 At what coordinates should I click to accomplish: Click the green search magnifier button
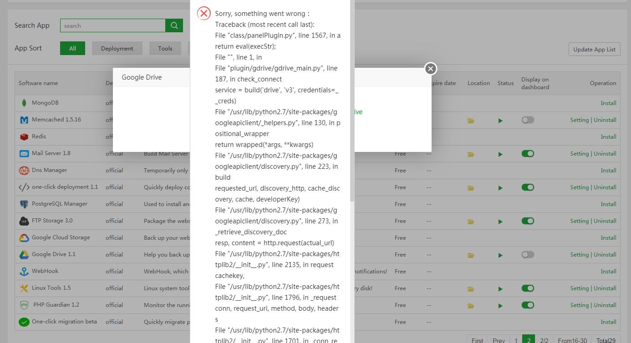tap(174, 25)
